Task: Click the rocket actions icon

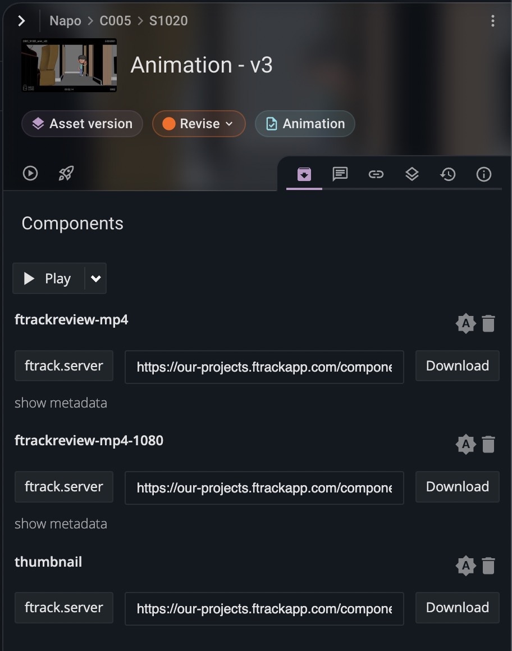Action: (65, 173)
